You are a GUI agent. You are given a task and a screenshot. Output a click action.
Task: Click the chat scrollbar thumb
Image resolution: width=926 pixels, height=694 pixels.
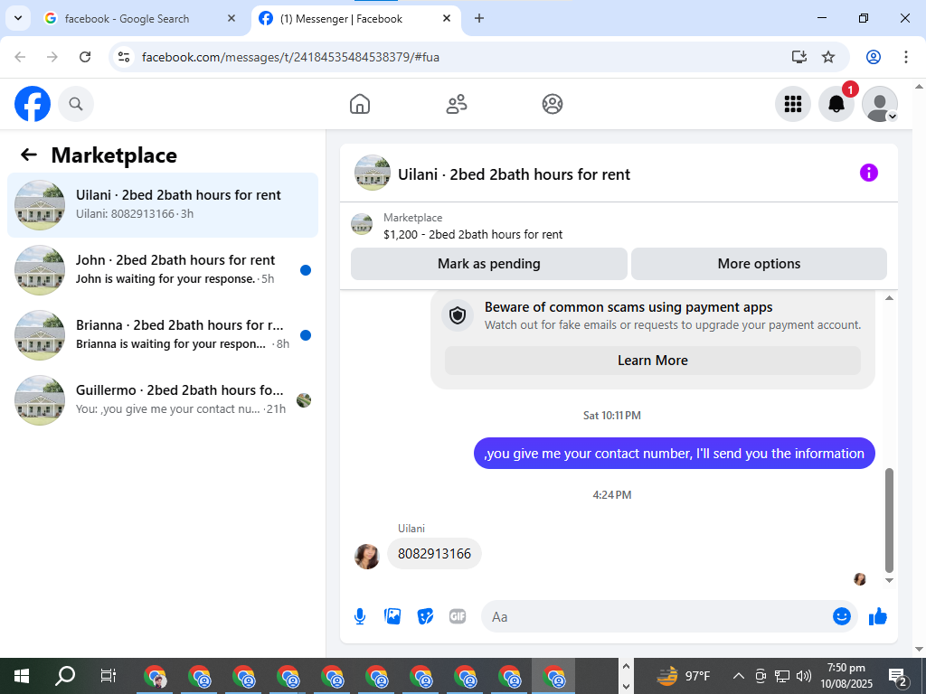tap(889, 520)
